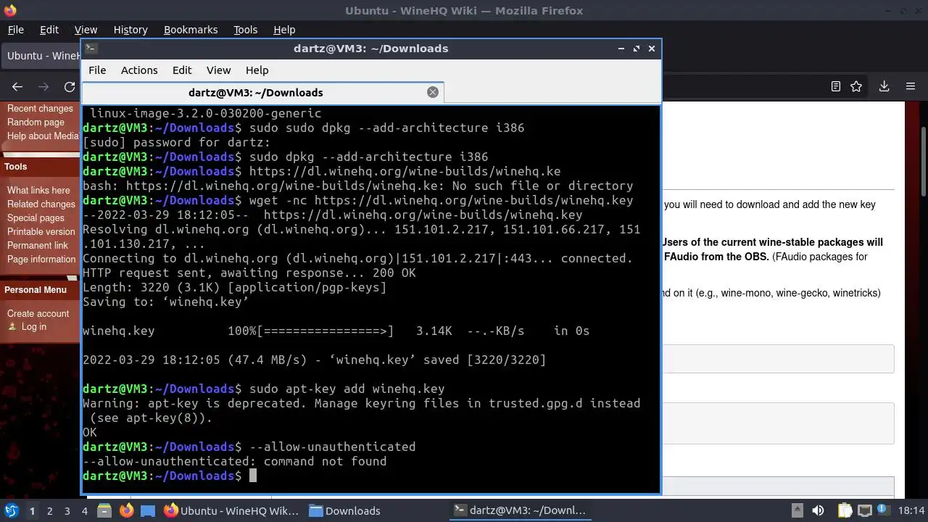Open terminal View menu
The image size is (928, 522).
coord(218,70)
